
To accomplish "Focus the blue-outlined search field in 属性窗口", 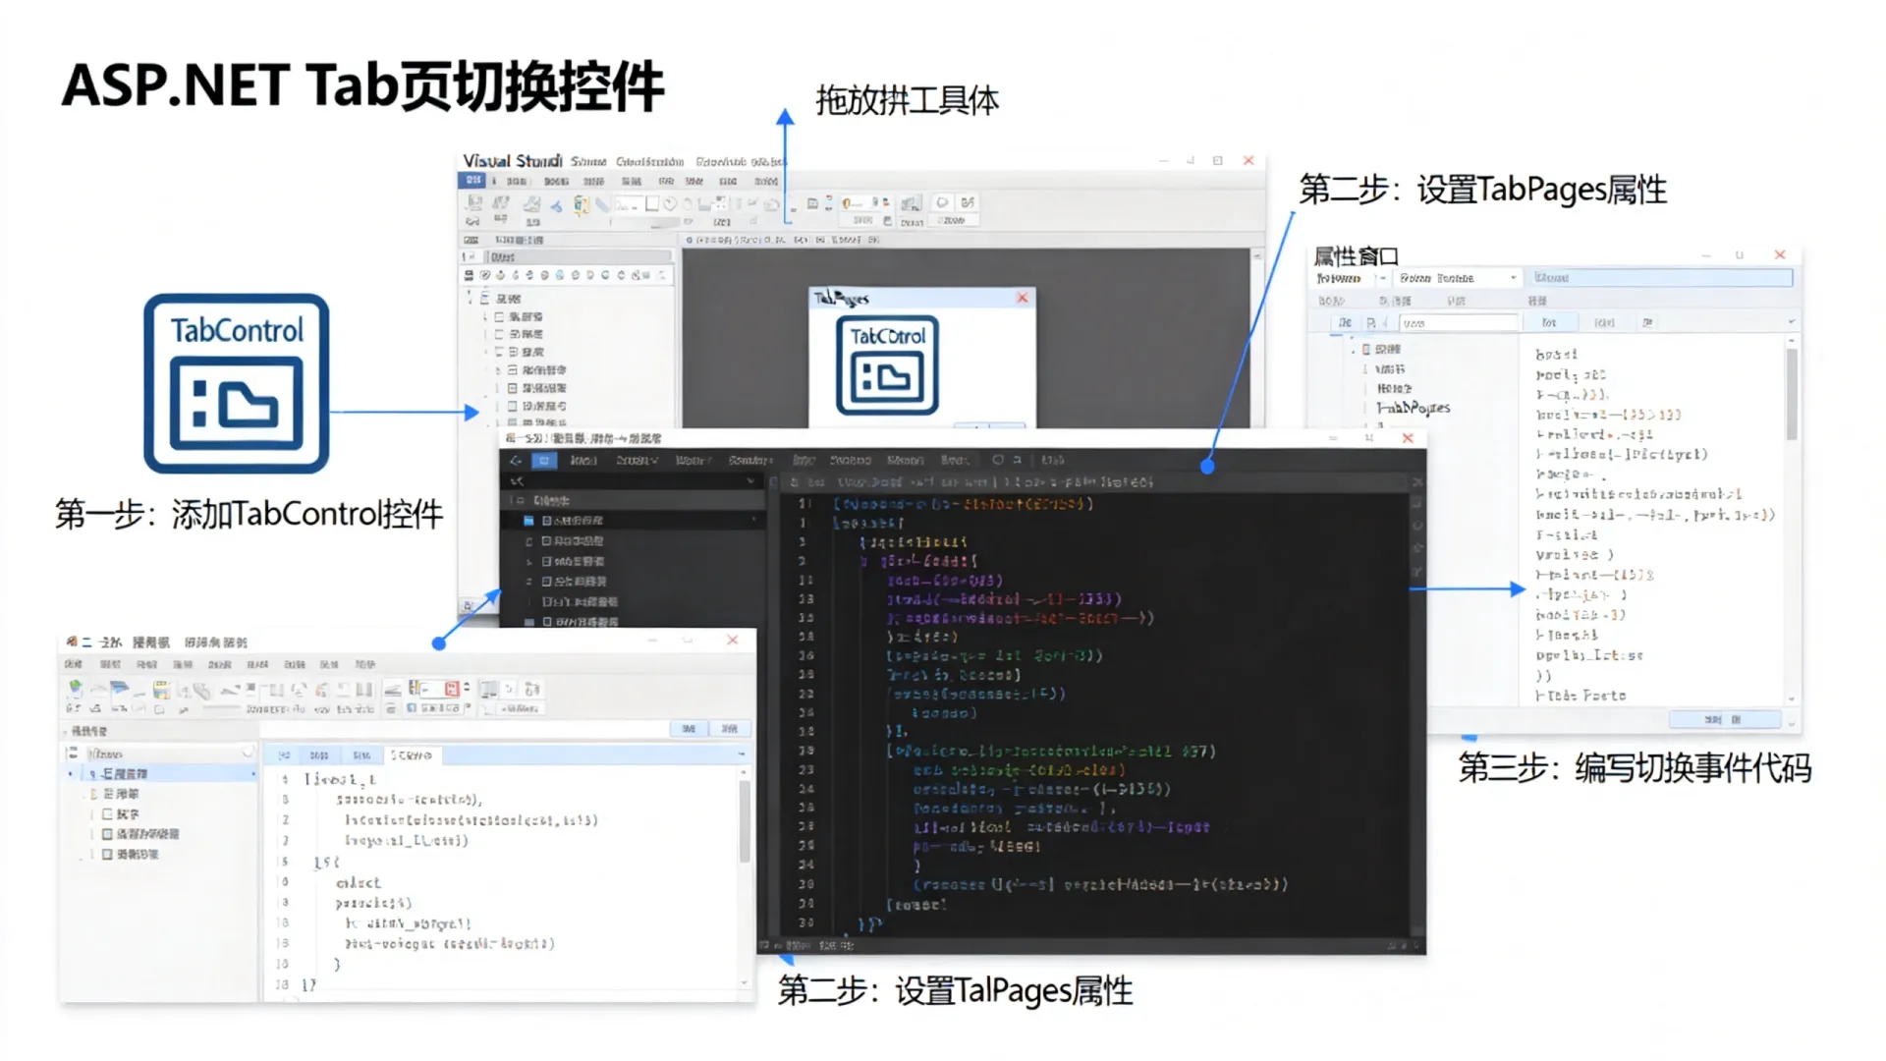I will (x=1661, y=278).
